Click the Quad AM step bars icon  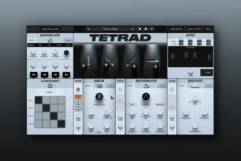[112, 97]
